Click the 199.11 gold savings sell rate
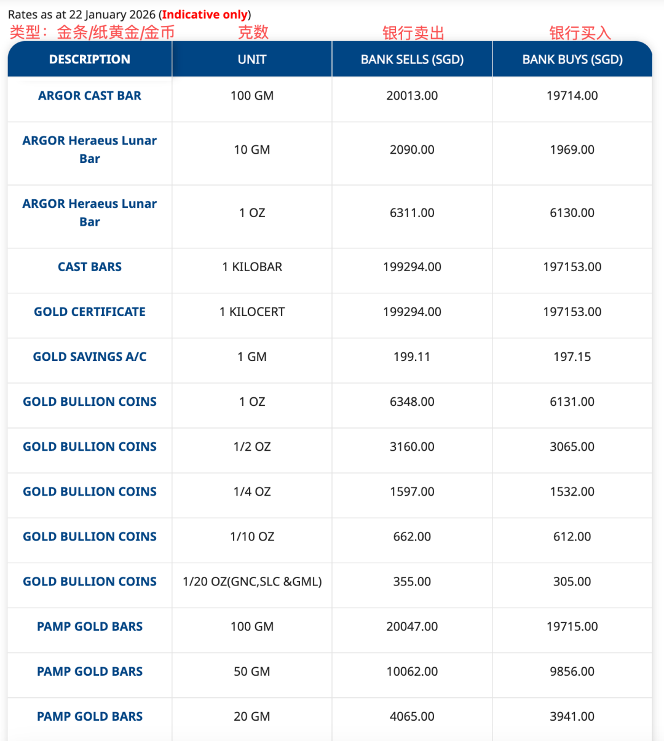The image size is (664, 741). [x=412, y=357]
